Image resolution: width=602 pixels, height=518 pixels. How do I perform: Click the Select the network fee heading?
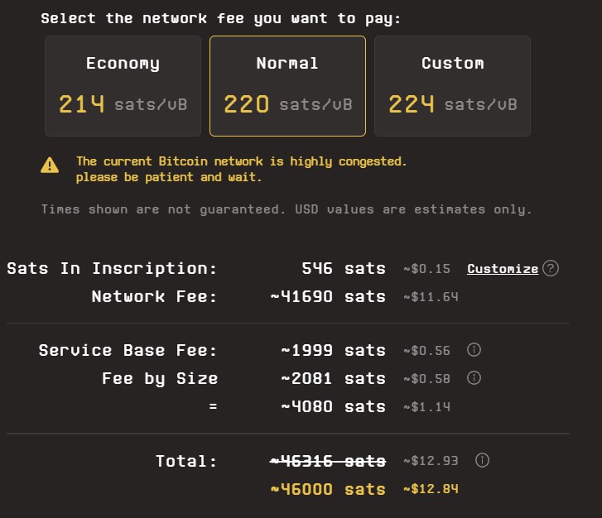[x=221, y=18]
